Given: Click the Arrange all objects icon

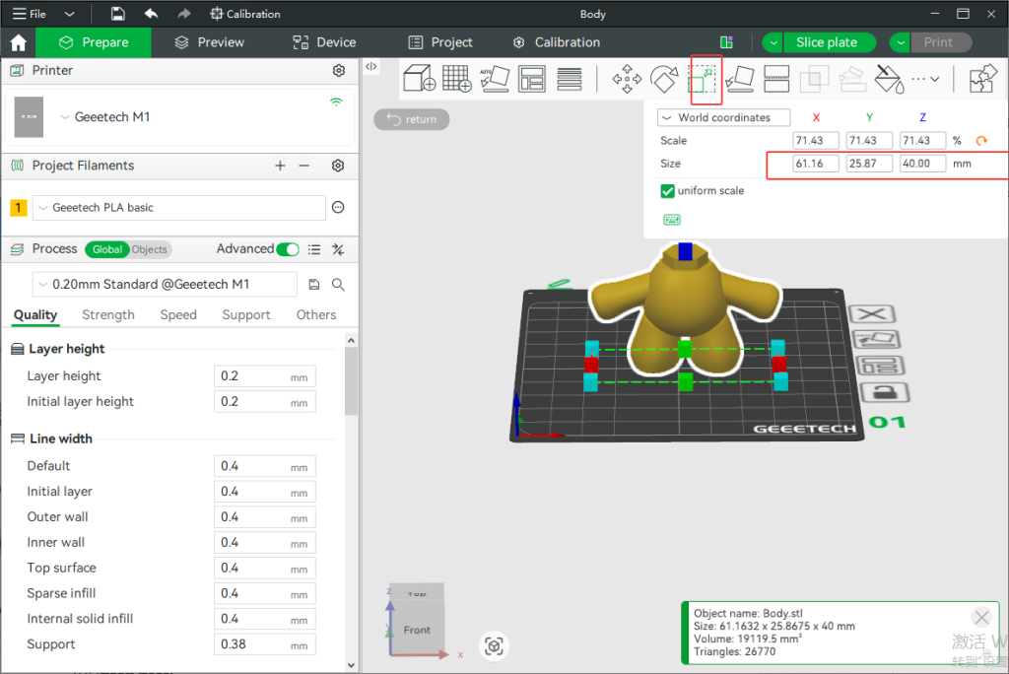Looking at the screenshot, I should pos(532,79).
